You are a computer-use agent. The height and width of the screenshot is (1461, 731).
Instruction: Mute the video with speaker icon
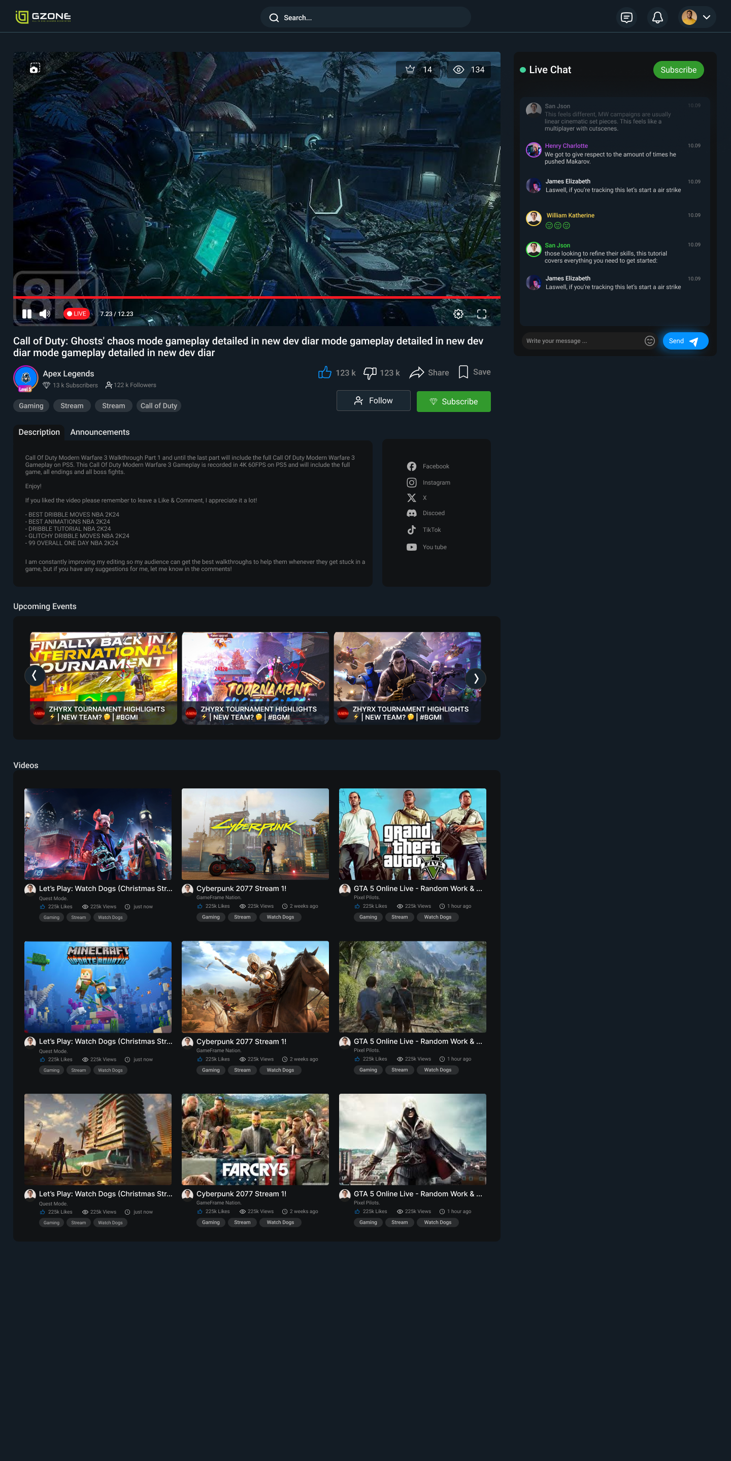45,313
